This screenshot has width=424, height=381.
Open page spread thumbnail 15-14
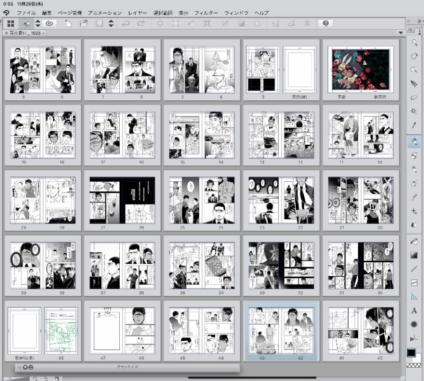click(202, 135)
